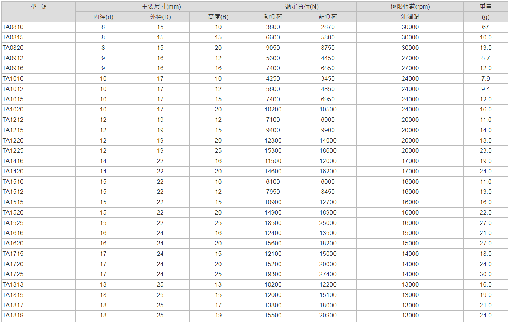Click the 型號 column header

coord(38,6)
